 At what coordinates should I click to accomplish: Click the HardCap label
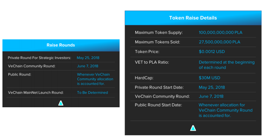tap(144, 78)
